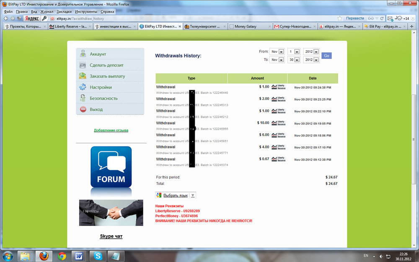Click the Skype чат link
Screen dimensions: 419x262
tap(111, 236)
